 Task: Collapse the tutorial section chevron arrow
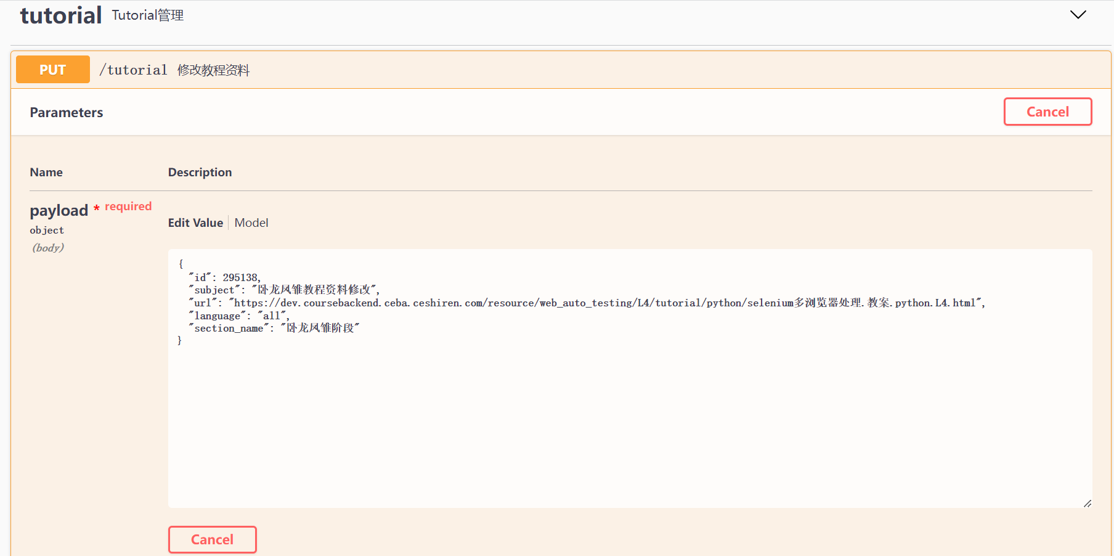pyautogui.click(x=1078, y=15)
